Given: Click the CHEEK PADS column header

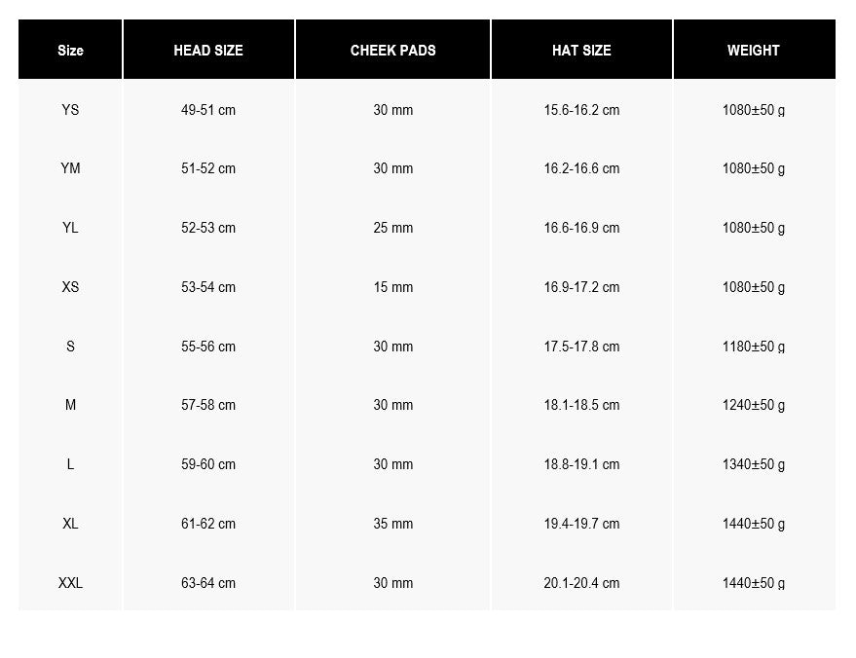Looking at the screenshot, I should pos(393,51).
